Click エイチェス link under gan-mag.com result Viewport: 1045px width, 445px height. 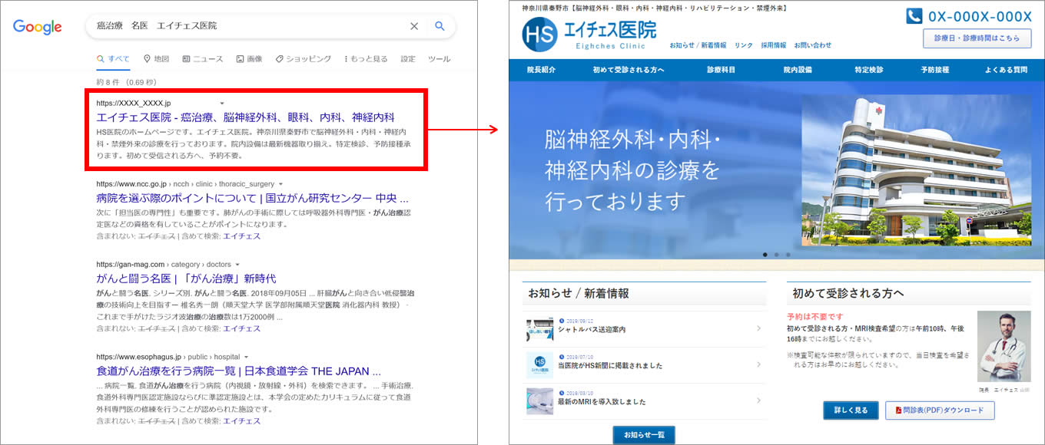click(x=241, y=328)
